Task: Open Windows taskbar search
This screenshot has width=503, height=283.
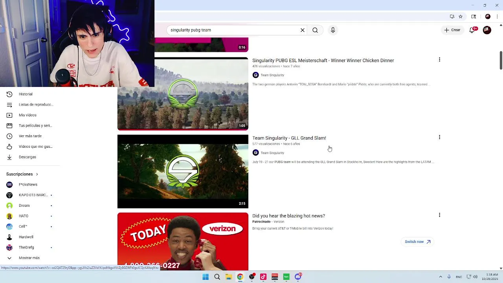Action: pyautogui.click(x=217, y=277)
